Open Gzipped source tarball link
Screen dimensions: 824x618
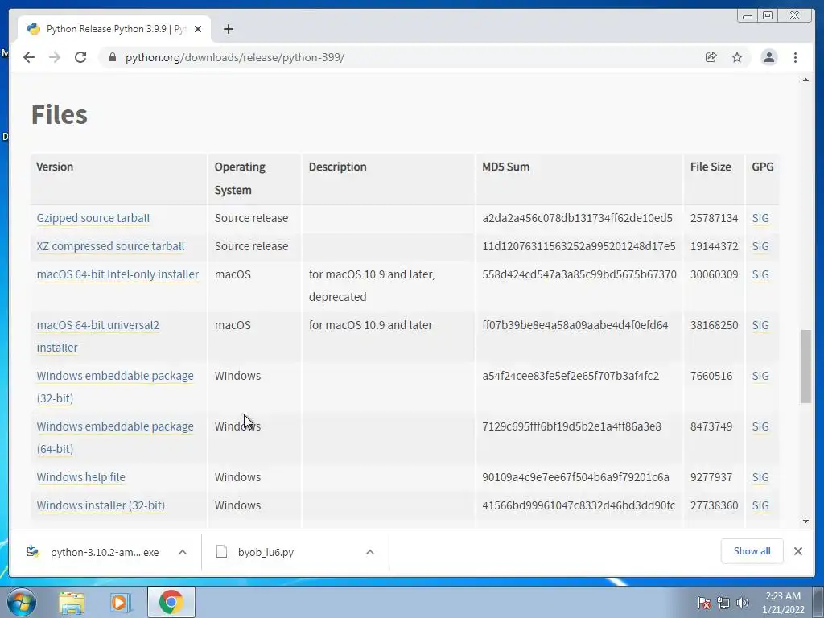click(x=93, y=218)
